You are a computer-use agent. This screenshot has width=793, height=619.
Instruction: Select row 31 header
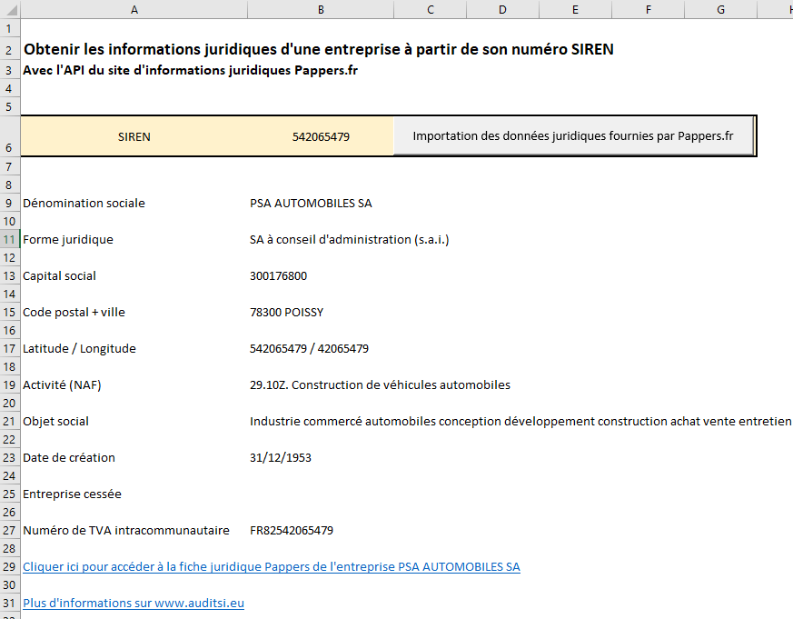[x=9, y=603]
